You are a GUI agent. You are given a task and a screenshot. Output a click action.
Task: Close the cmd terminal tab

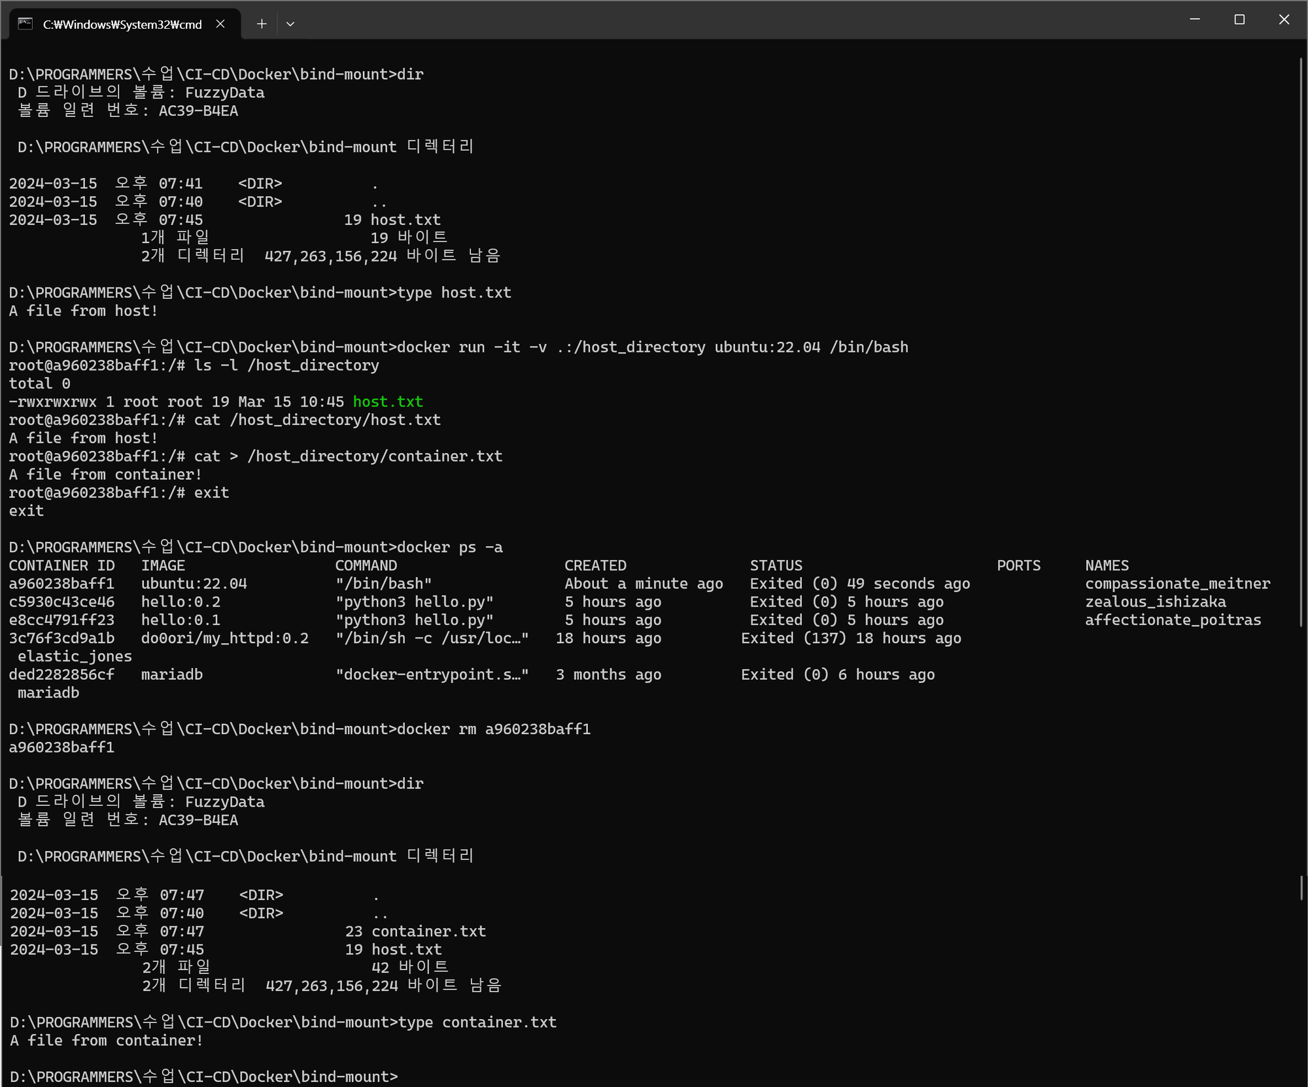(x=220, y=24)
